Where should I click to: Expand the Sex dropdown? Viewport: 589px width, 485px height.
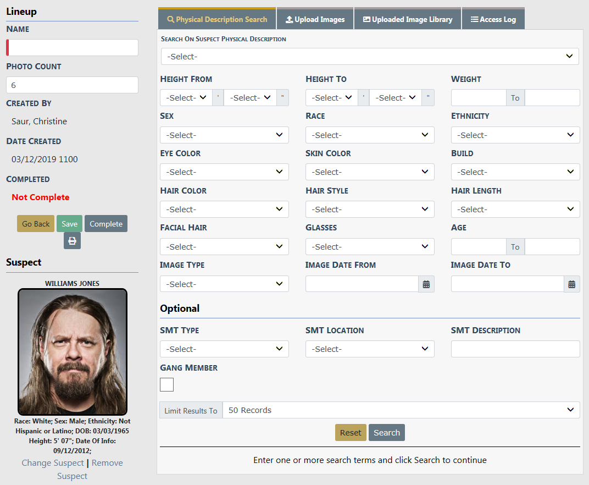click(x=224, y=135)
